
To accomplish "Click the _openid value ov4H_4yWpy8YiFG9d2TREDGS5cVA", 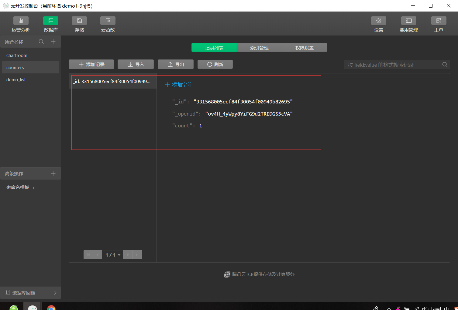I will click(x=249, y=114).
